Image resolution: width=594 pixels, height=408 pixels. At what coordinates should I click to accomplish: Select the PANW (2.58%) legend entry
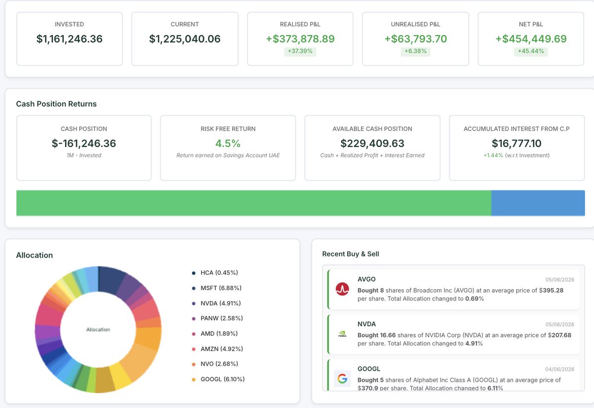[217, 318]
